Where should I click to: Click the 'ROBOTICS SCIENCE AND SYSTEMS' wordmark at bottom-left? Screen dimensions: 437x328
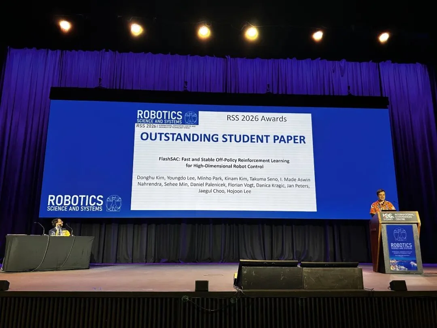(75, 203)
